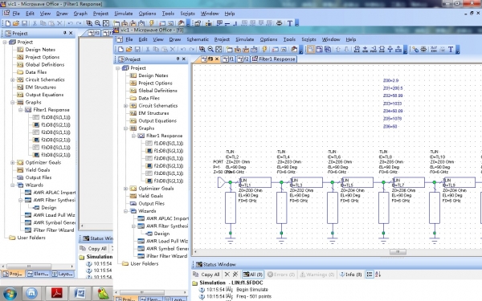482x301 pixels.
Task: Open Adobe Reader from taskbar
Action: pyautogui.click(x=56, y=294)
